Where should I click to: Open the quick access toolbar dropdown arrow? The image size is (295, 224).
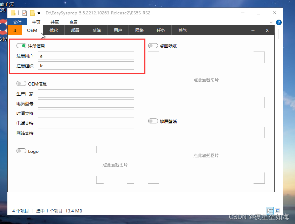(39, 12)
